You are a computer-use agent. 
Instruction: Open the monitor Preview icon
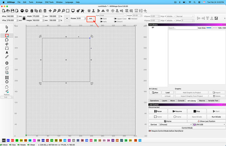[x=73, y=11]
